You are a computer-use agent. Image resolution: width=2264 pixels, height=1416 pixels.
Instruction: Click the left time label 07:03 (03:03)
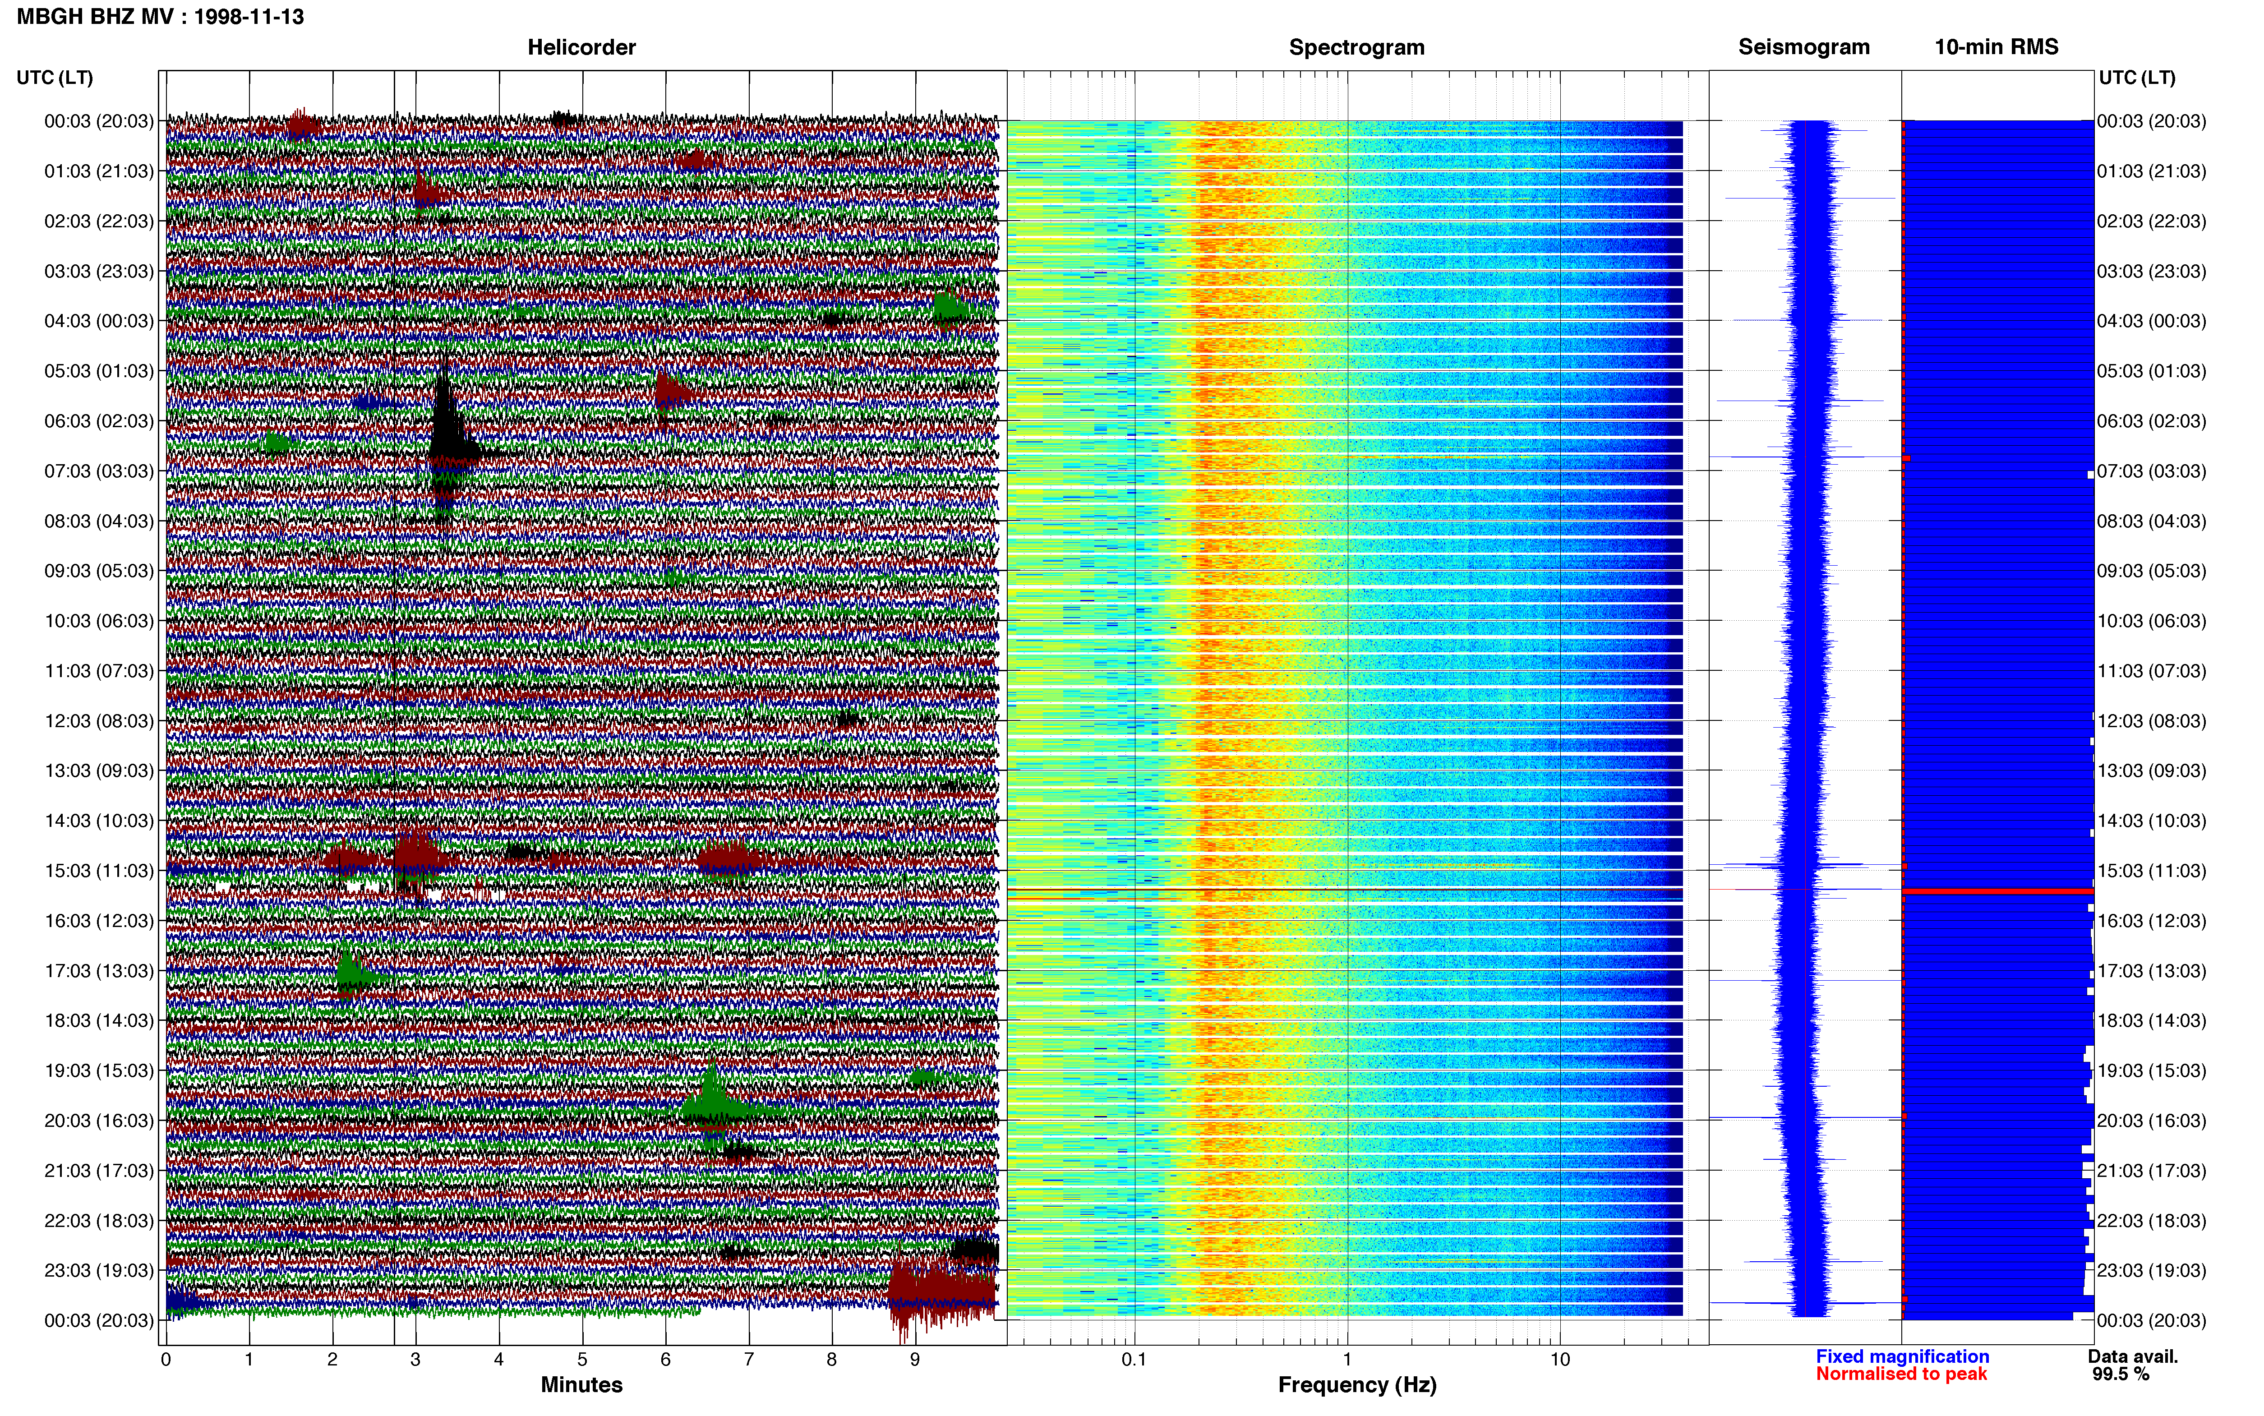pyautogui.click(x=99, y=471)
